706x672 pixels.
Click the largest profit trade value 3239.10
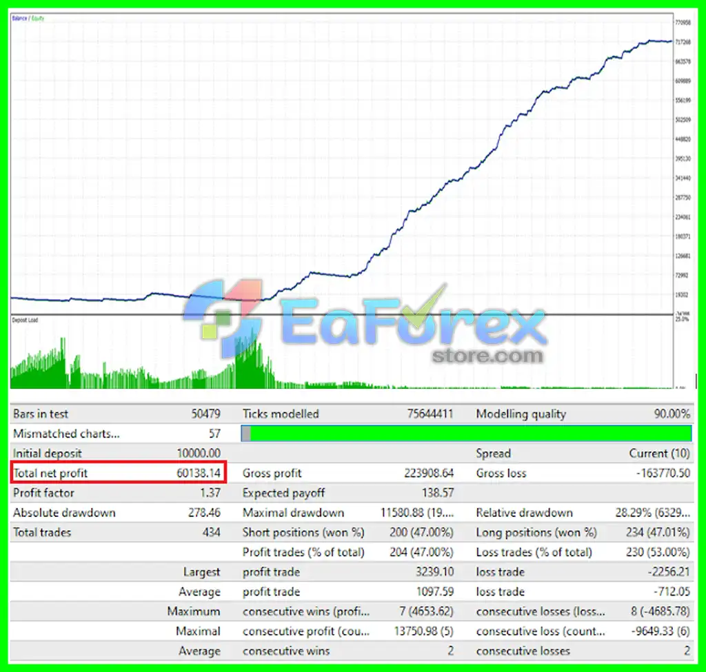click(435, 572)
